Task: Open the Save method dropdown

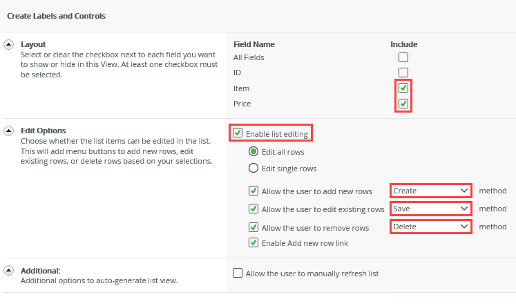Action: coord(430,209)
